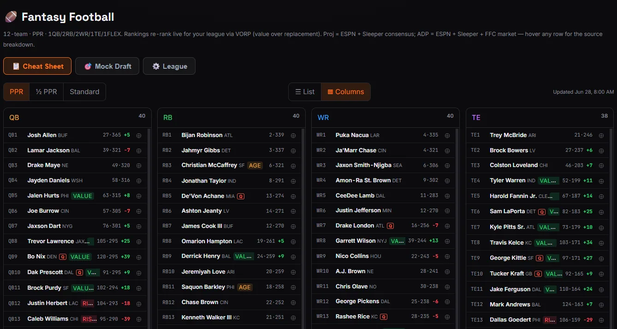Click the Fantasy Football page title

click(x=68, y=17)
